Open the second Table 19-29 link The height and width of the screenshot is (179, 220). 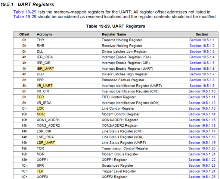25,17
